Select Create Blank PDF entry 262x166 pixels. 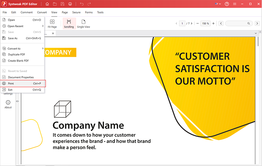22,61
